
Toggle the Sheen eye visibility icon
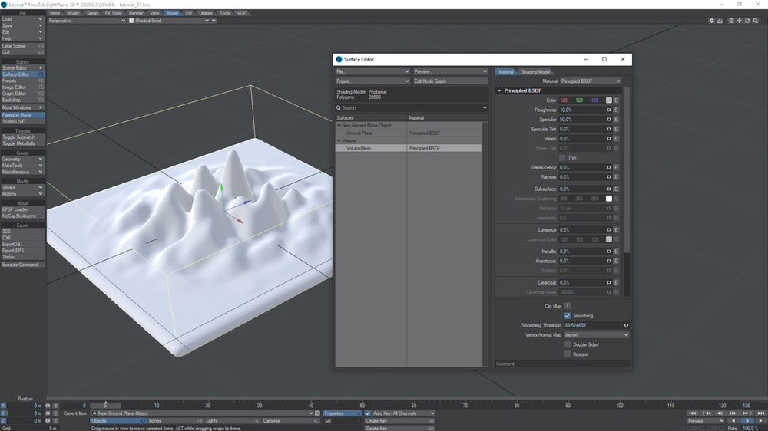point(609,139)
